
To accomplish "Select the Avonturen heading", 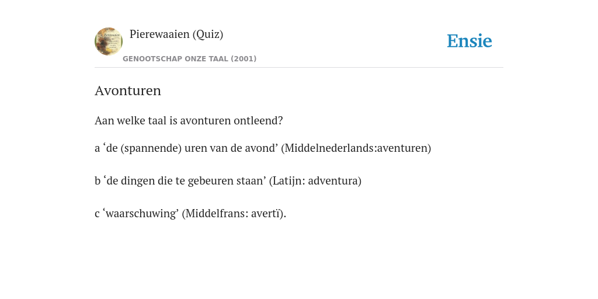I will [x=128, y=91].
